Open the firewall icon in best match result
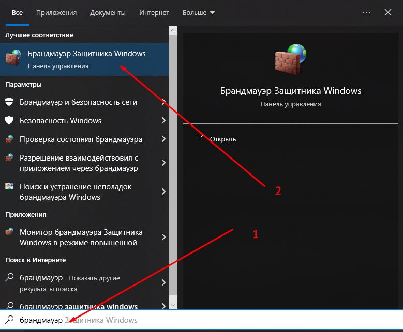 (13, 58)
